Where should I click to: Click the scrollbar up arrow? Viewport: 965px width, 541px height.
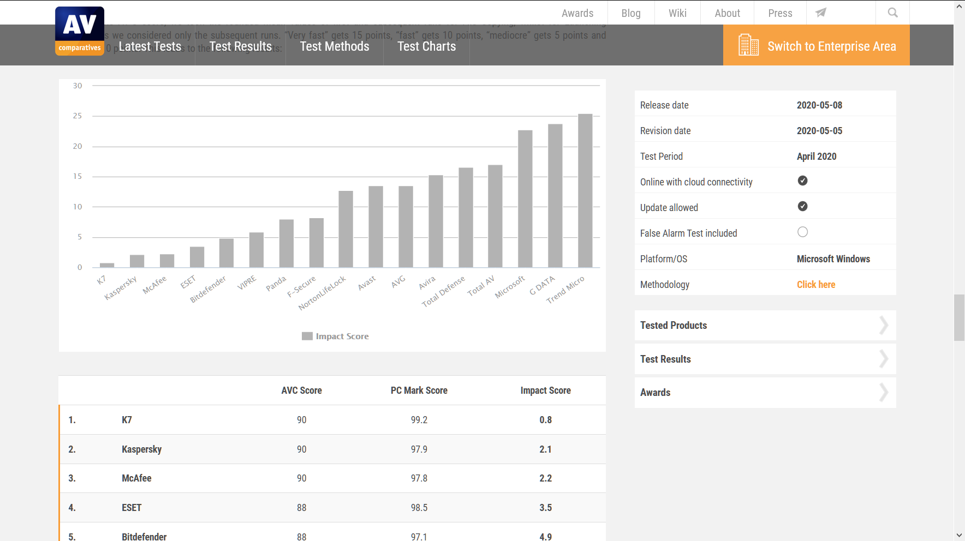(x=959, y=6)
